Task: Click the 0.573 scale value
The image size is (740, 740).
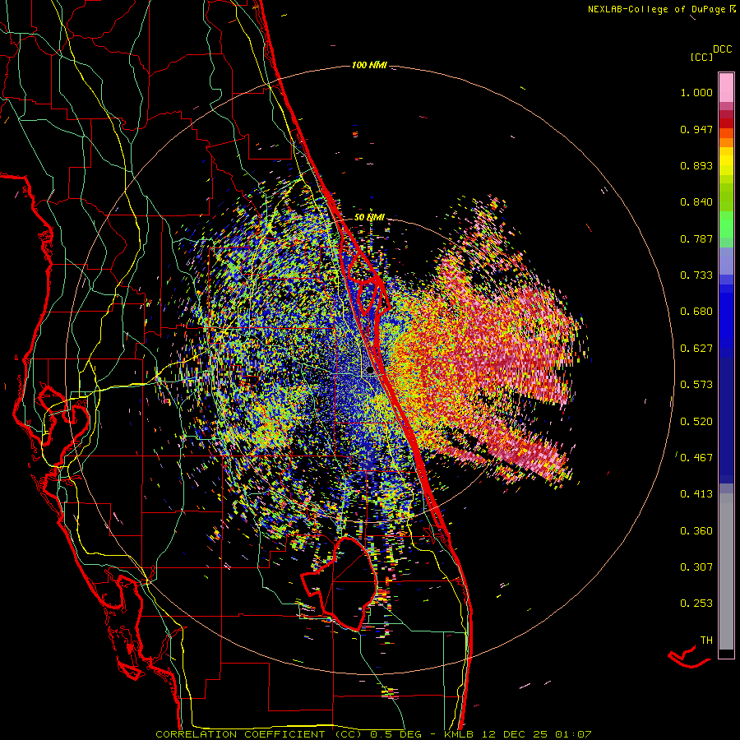Action: [x=696, y=385]
